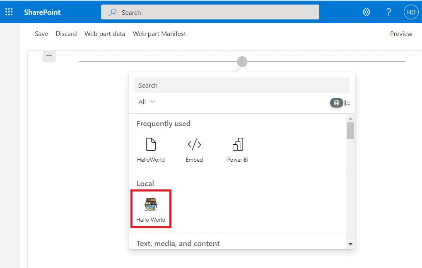Screen dimensions: 422x268
Task: Focus the web part picker search field
Action: (x=242, y=86)
